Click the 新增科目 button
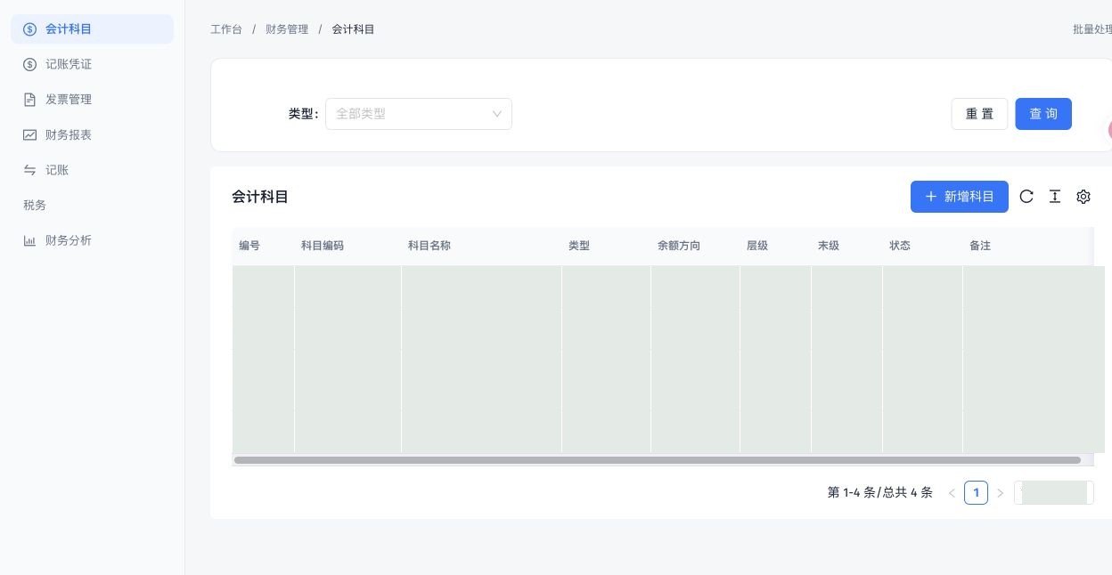The image size is (1112, 575). click(x=960, y=197)
